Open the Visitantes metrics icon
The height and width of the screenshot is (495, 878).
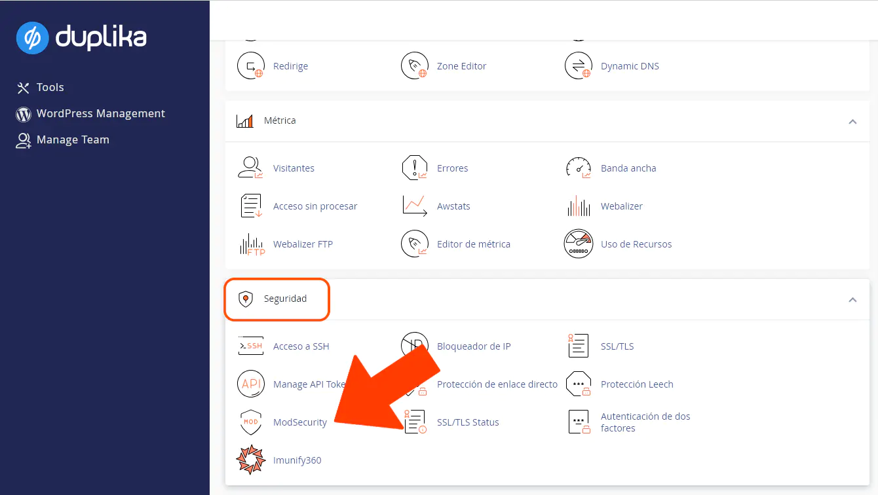[294, 168]
